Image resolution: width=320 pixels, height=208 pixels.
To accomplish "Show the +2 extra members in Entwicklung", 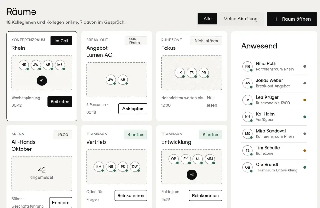I will (192, 175).
